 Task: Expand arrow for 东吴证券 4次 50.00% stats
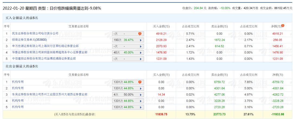[x=141, y=95]
